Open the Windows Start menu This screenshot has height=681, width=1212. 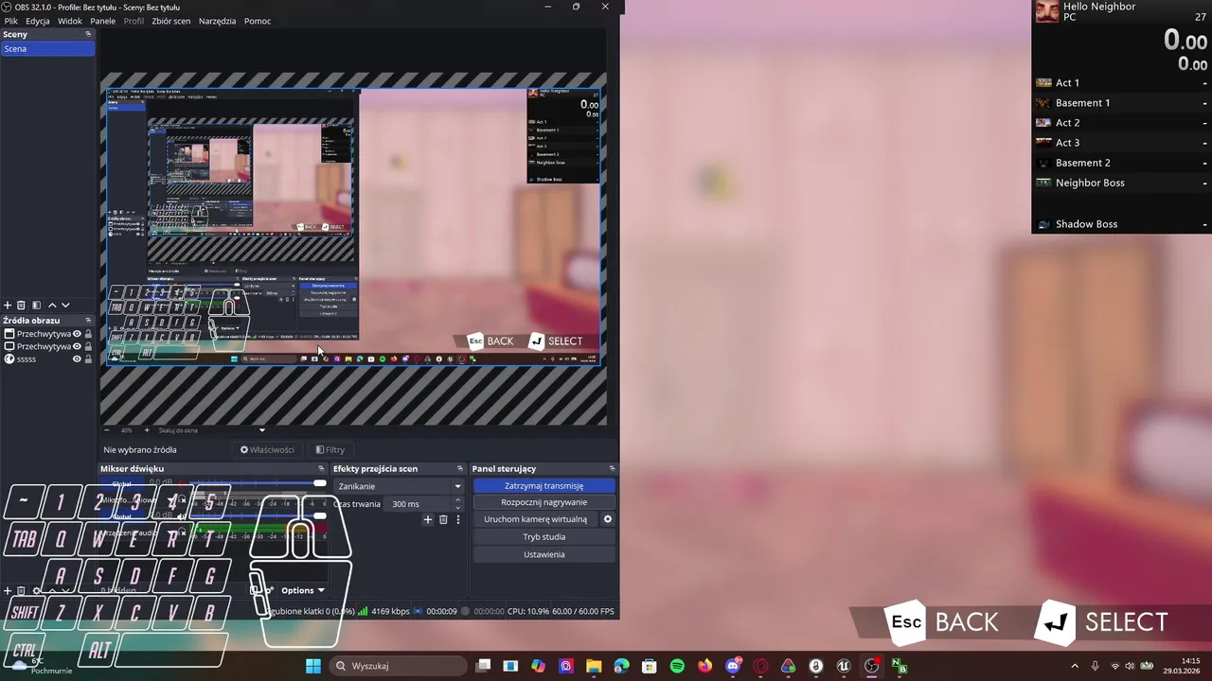(313, 666)
